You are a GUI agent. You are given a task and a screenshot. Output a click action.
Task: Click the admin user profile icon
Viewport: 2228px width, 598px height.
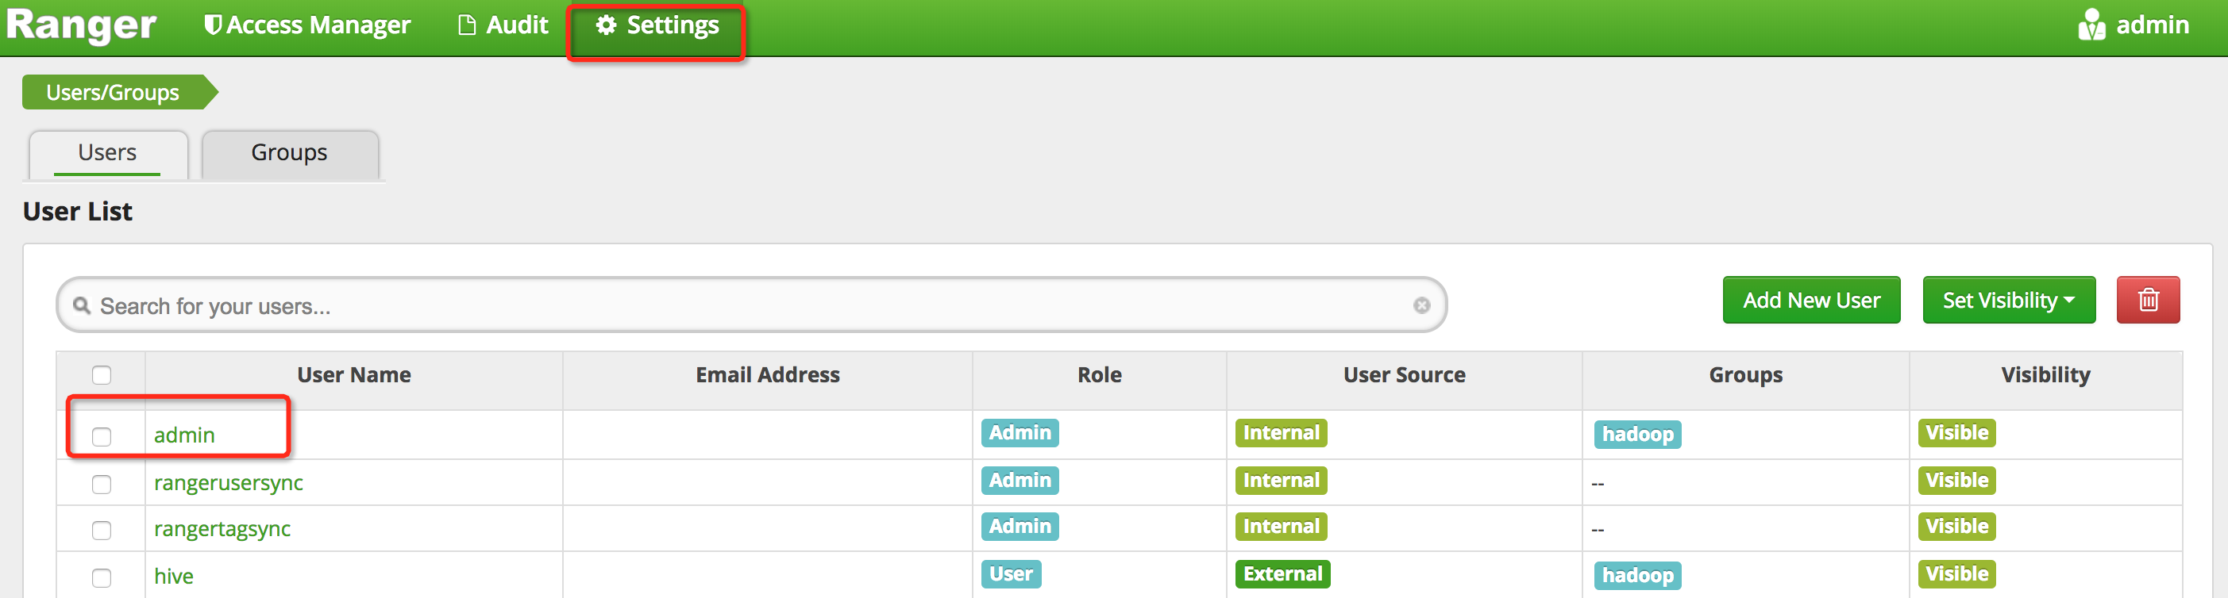point(2091,25)
